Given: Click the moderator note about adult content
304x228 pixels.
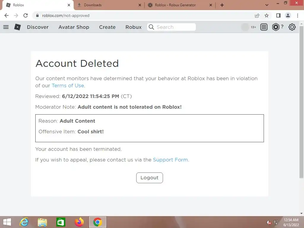Looking at the screenshot, I should [x=129, y=107].
